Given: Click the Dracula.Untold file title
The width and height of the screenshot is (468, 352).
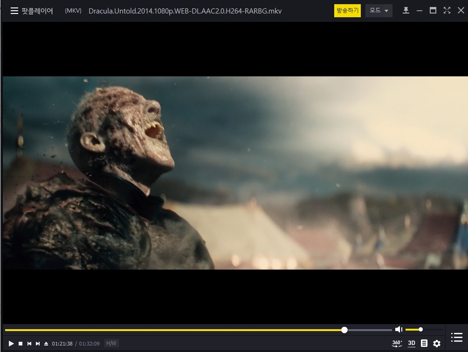Looking at the screenshot, I should (185, 11).
